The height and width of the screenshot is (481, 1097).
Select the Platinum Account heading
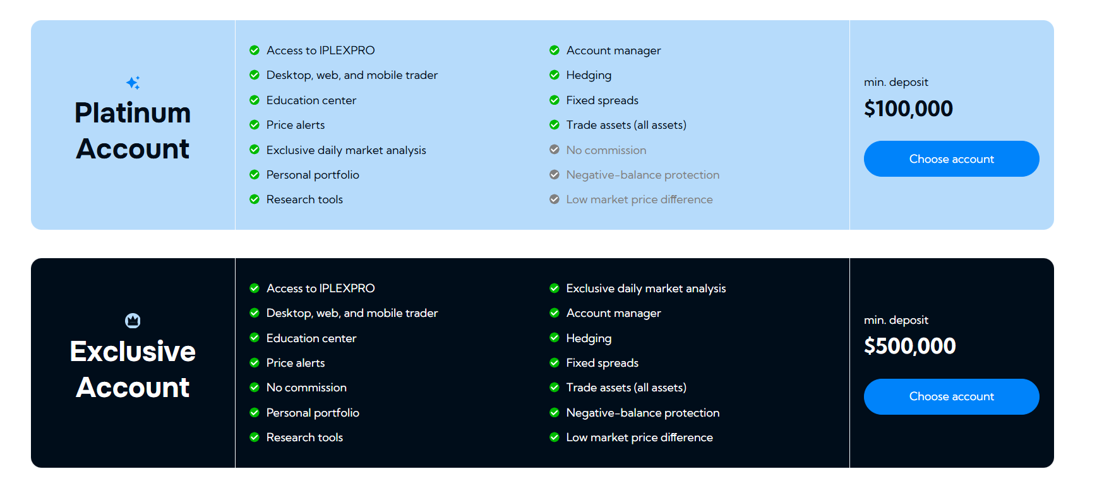pos(133,131)
